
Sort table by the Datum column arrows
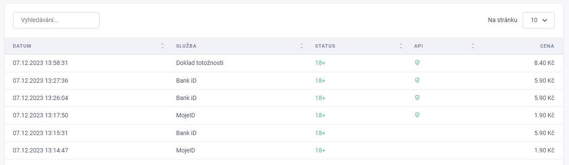163,46
